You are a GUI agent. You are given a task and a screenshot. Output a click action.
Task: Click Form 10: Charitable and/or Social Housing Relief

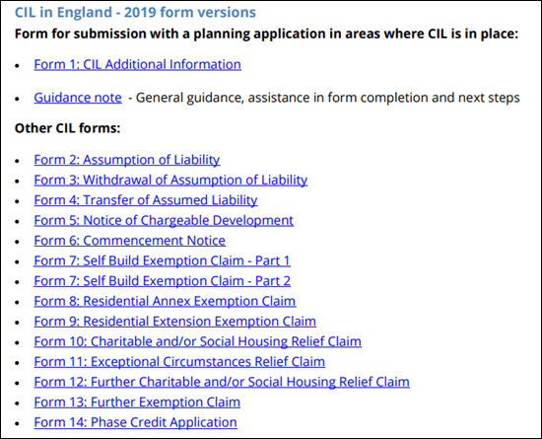(198, 341)
